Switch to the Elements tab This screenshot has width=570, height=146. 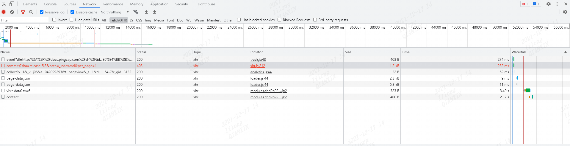point(30,4)
